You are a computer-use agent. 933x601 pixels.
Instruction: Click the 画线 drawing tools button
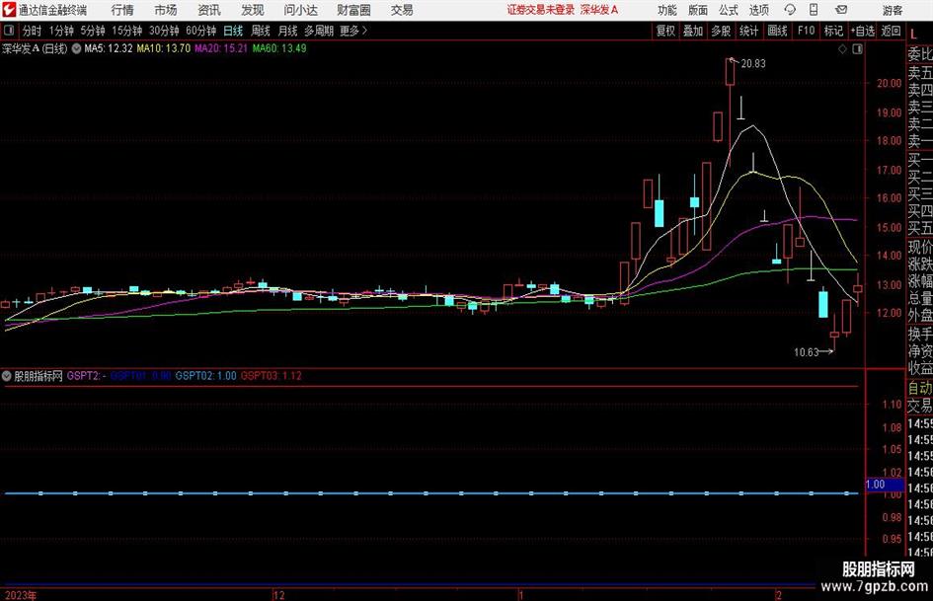pyautogui.click(x=778, y=31)
